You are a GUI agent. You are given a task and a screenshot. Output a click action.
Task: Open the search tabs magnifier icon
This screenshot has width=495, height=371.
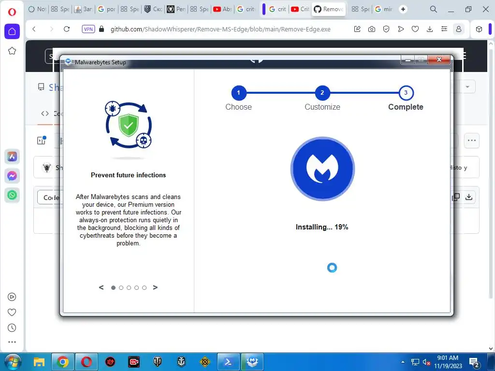(434, 9)
